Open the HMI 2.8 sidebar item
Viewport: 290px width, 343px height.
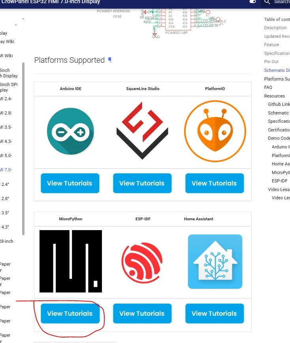pos(6,113)
